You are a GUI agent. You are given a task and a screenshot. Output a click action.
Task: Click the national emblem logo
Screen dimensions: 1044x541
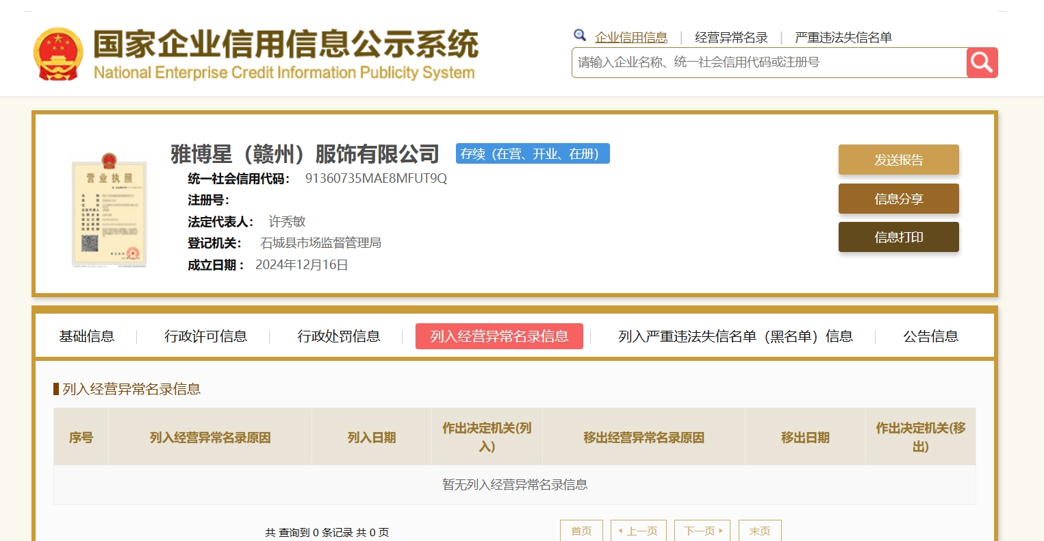(x=58, y=54)
